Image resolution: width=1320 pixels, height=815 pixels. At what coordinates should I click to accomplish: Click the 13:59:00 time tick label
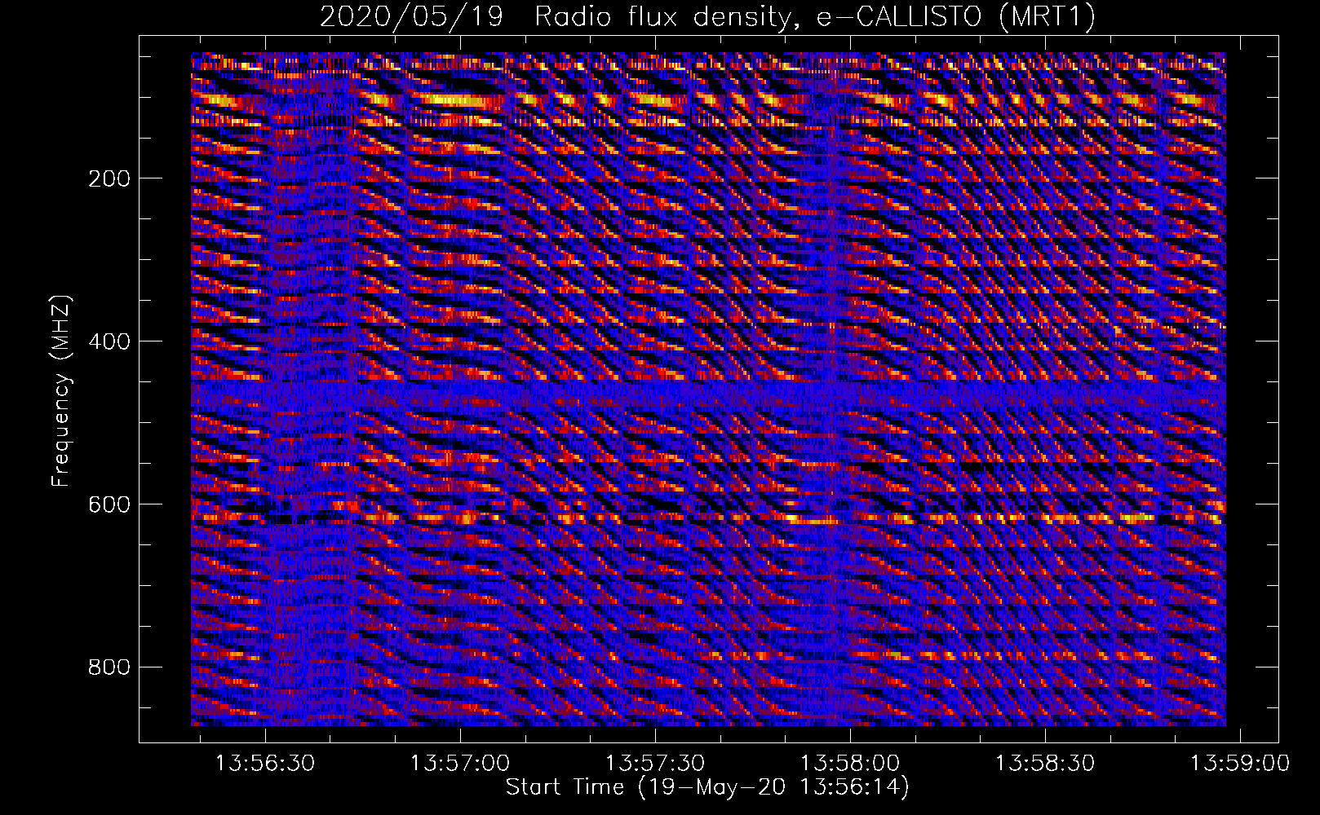1240,764
